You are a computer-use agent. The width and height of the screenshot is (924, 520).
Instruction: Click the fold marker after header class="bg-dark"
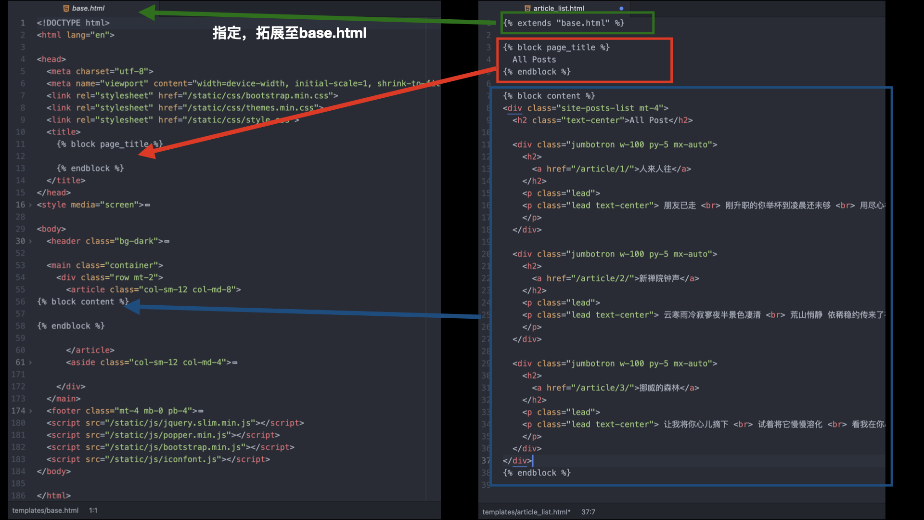(x=167, y=241)
